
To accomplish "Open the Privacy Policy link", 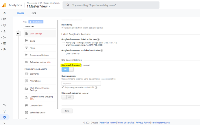I will point(143,123).
